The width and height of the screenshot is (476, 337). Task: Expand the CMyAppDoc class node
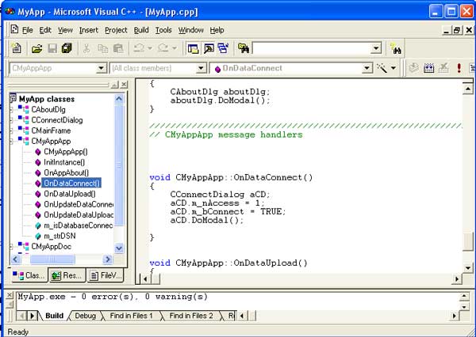[x=12, y=246]
